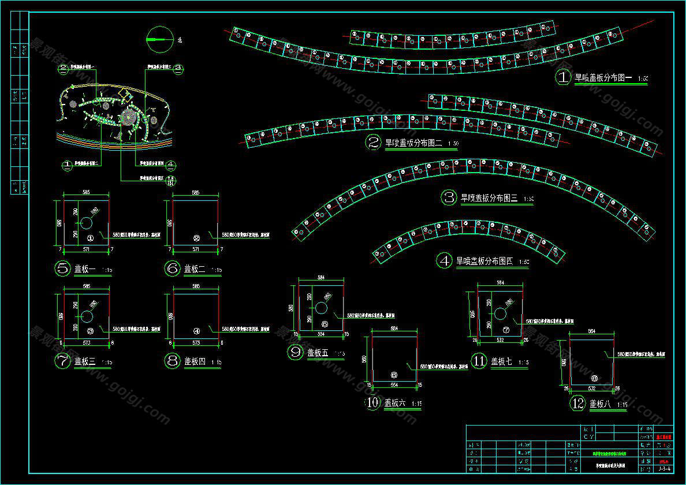Select circled number 1 beside 旱喷盖板分布图一

click(x=564, y=77)
